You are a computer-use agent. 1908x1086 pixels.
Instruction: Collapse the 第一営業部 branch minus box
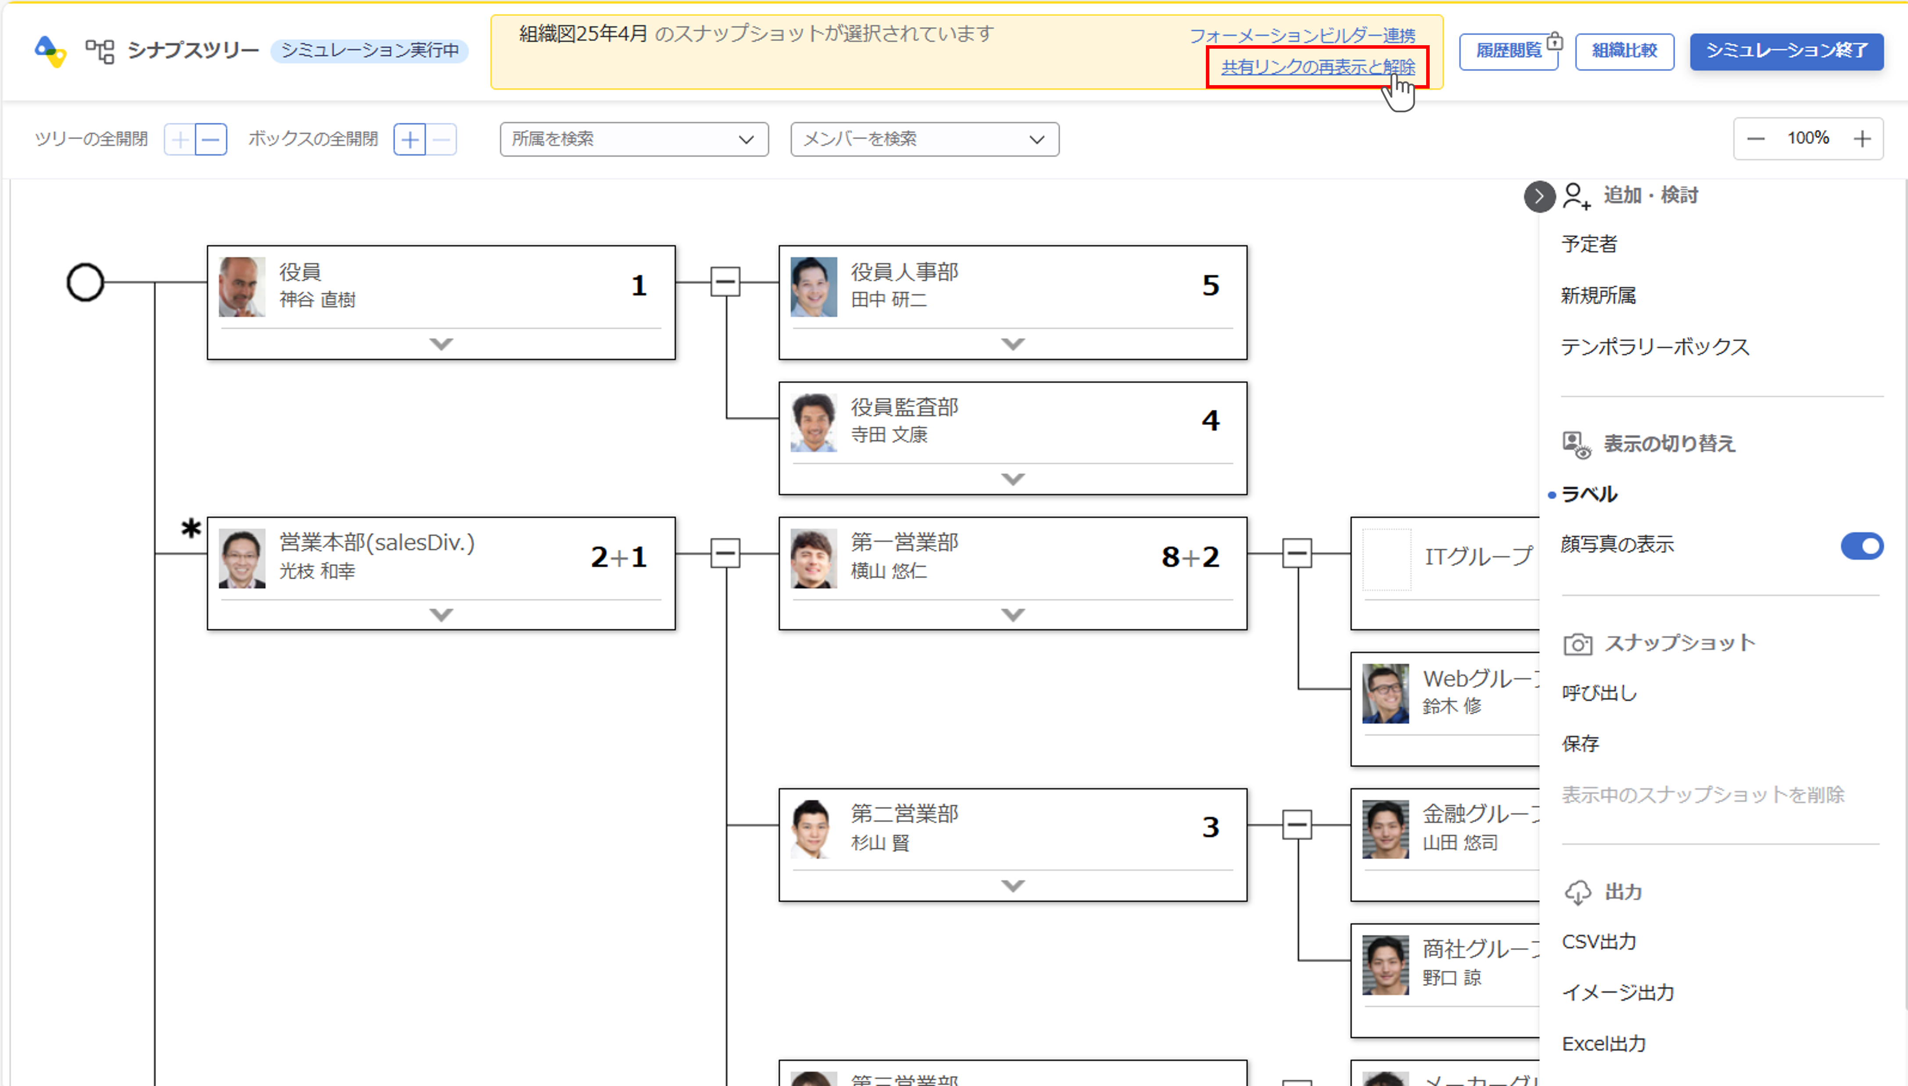[1296, 553]
